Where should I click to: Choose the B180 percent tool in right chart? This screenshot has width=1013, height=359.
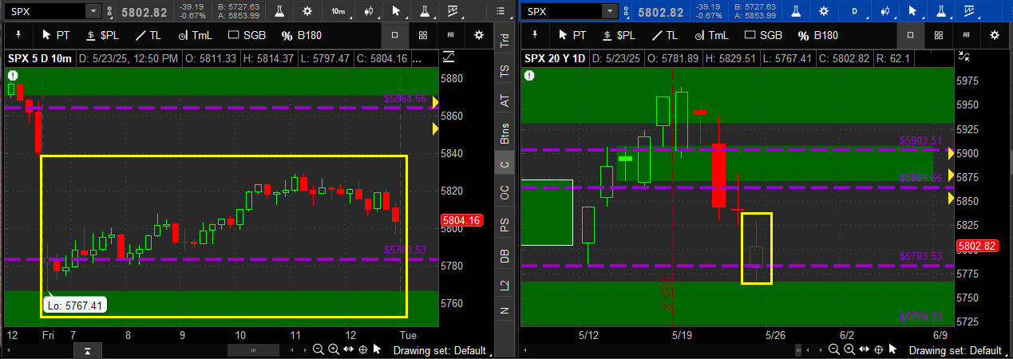click(817, 35)
